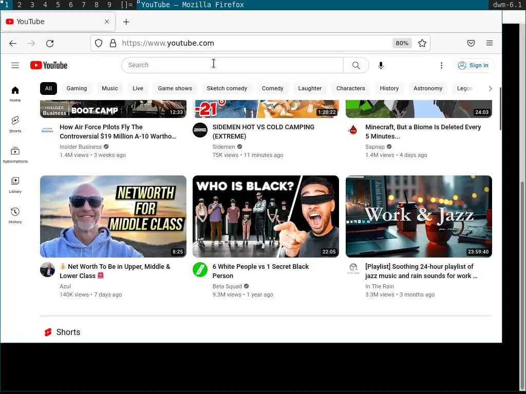Visit Sidemen channel name
The image size is (526, 394).
pos(223,147)
